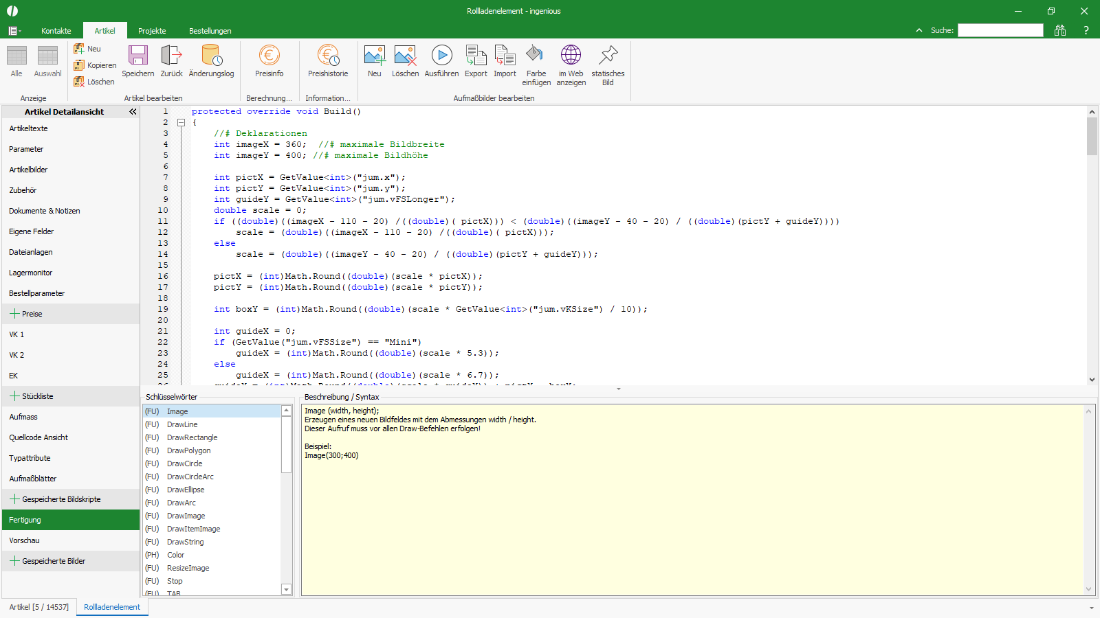Click the Import icon
The image size is (1100, 618).
(505, 61)
